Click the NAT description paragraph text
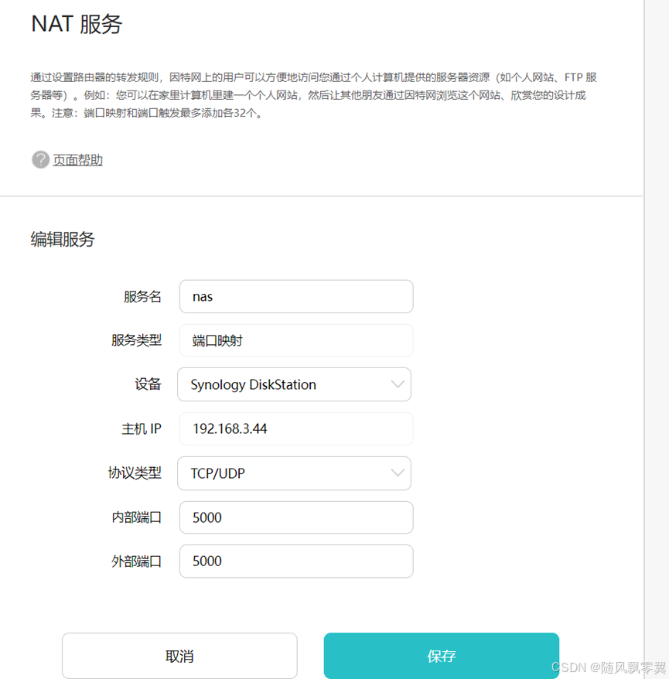The image size is (669, 679). 313,95
